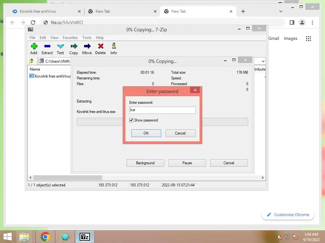
Task: Go forward in Chrome history
Action: point(23,22)
